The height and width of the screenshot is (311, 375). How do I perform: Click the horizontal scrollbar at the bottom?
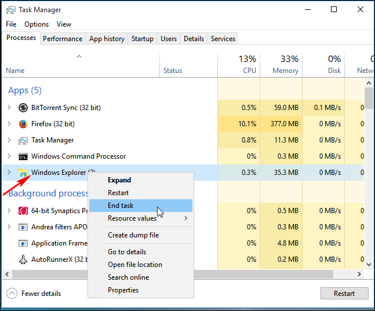174,274
